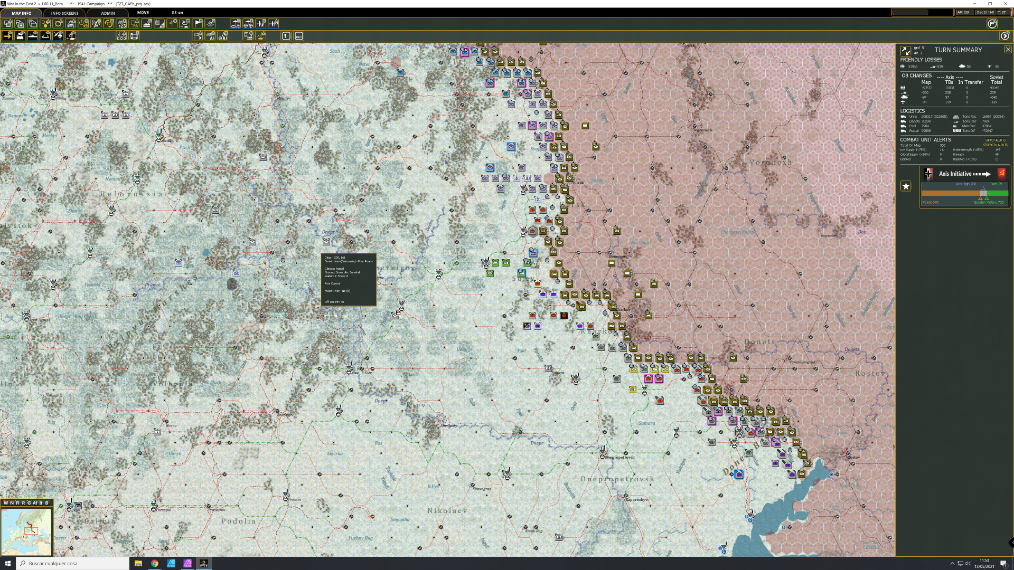Screen dimensions: 1014x570
Task: Open the INFO SCREENS tab
Action: click(64, 13)
